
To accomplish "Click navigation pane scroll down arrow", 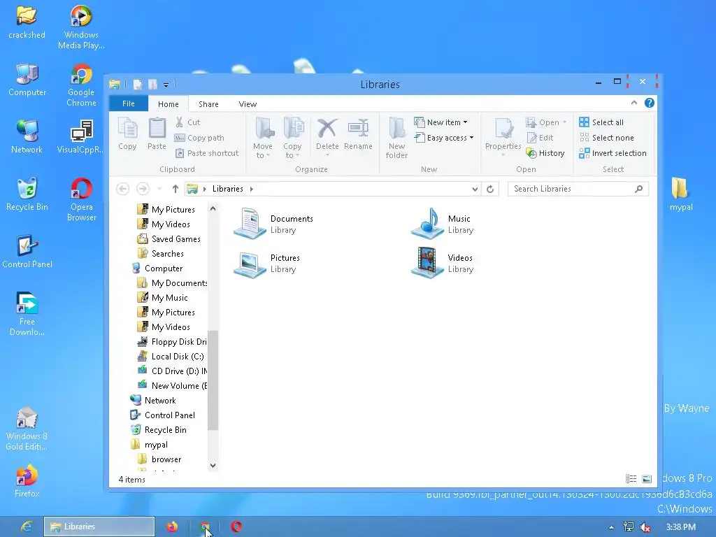I will coord(213,465).
